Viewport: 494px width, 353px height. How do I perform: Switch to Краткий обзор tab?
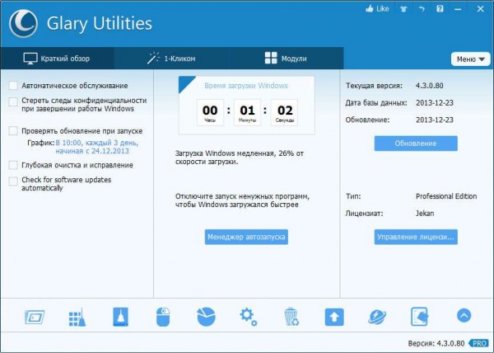[x=57, y=59]
